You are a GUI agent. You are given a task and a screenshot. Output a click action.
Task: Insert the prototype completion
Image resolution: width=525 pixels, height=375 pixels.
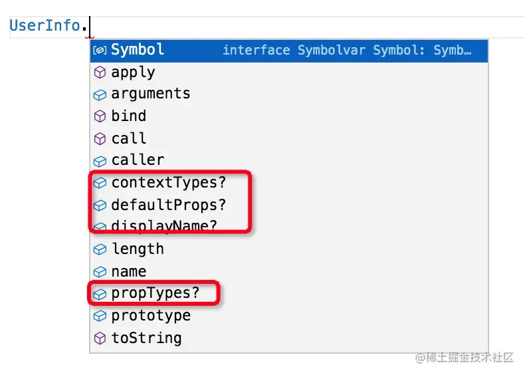289,316
